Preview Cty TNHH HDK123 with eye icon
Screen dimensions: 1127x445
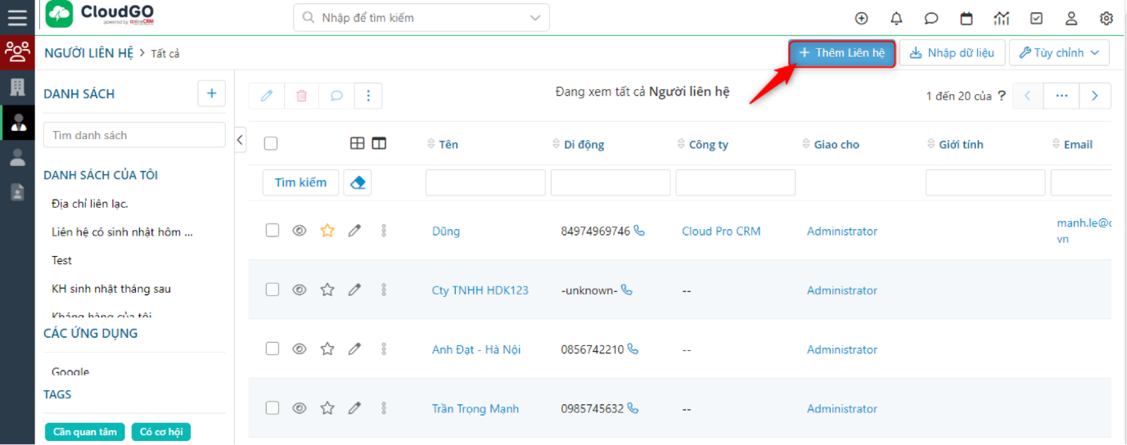[x=300, y=290]
